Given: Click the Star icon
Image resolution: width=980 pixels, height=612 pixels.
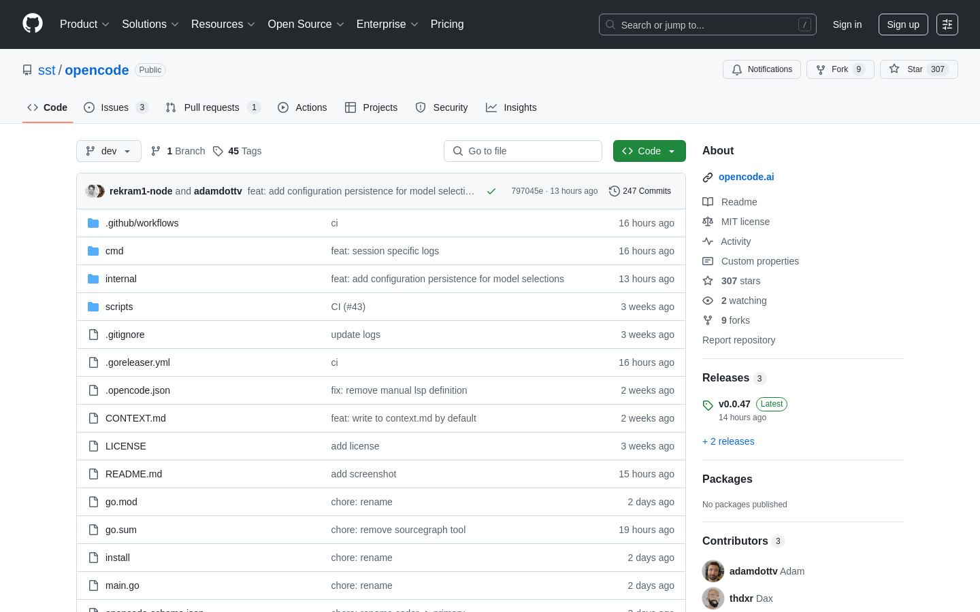Looking at the screenshot, I should 894,69.
